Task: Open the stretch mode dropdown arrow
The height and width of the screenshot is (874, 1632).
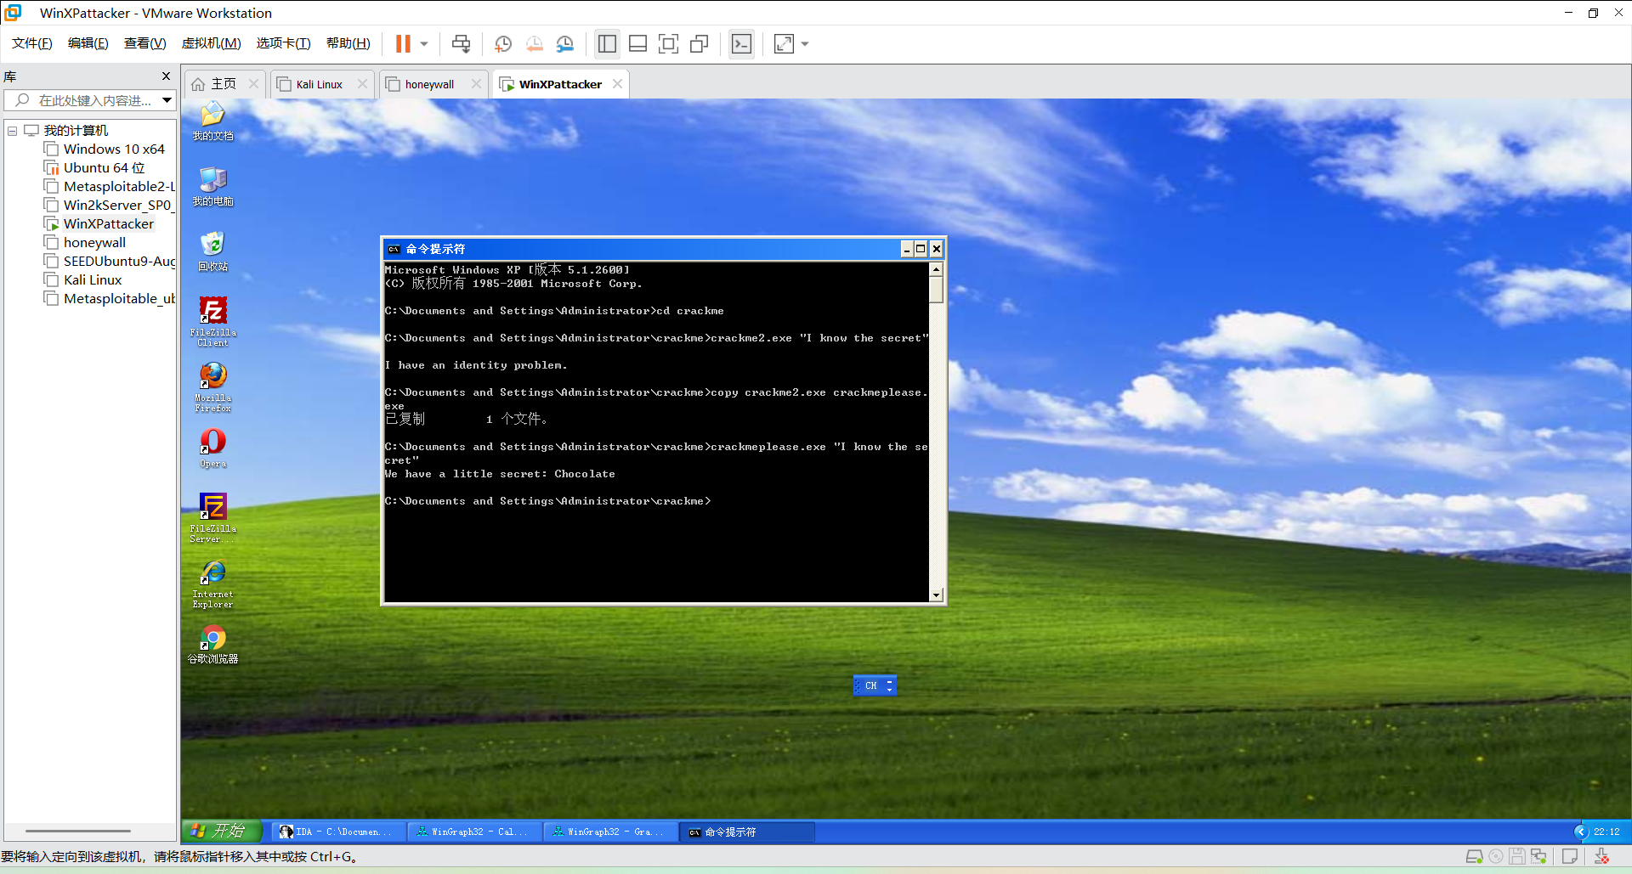Action: (x=805, y=43)
